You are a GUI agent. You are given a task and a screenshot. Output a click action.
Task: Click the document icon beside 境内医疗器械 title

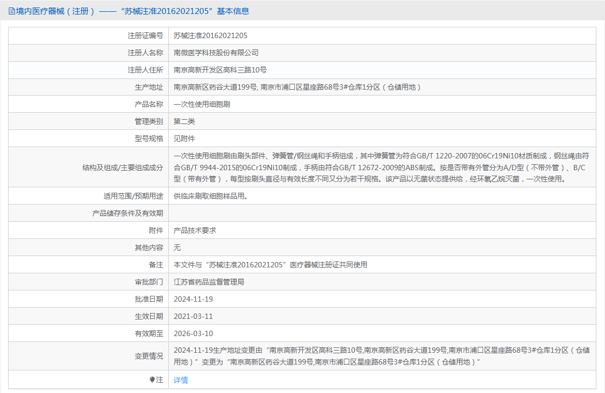[12, 11]
